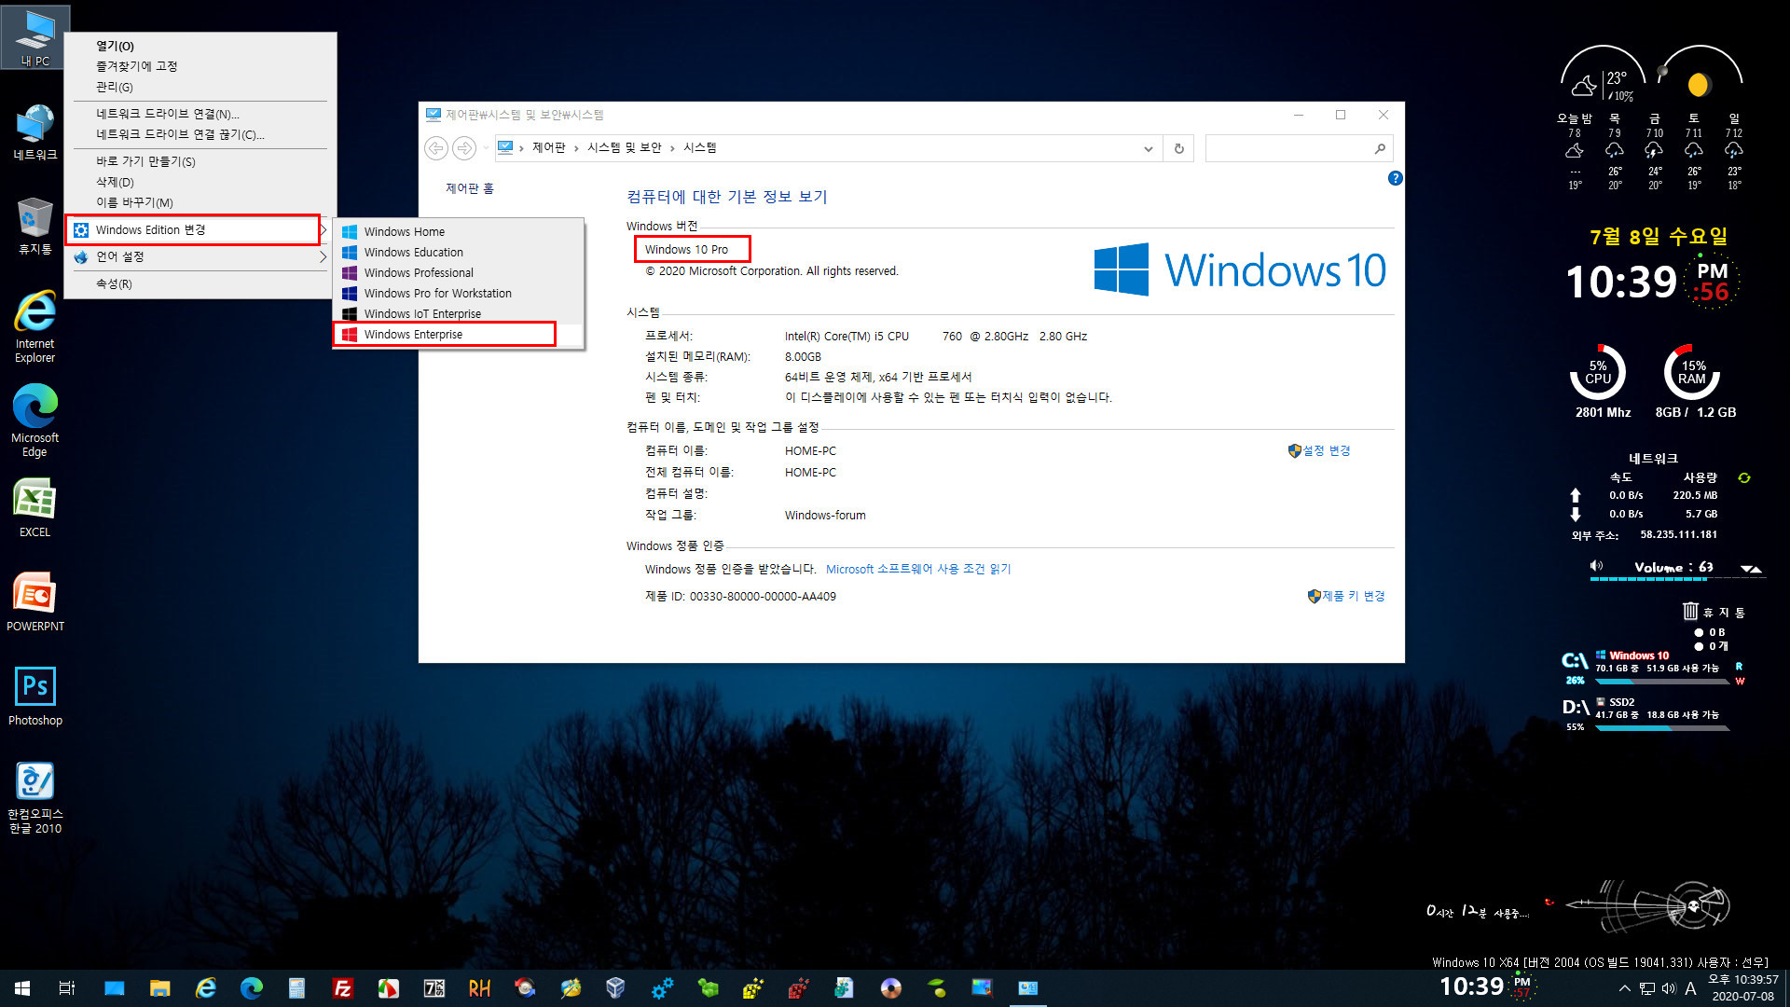Open VirtualBox cube icon on taskbar
Viewport: 1790px width, 1007px height.
click(615, 988)
